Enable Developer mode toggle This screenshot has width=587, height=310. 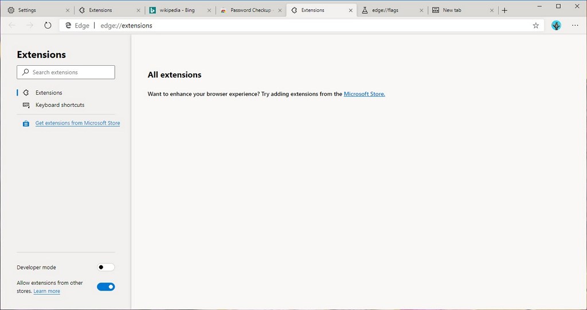[106, 268]
